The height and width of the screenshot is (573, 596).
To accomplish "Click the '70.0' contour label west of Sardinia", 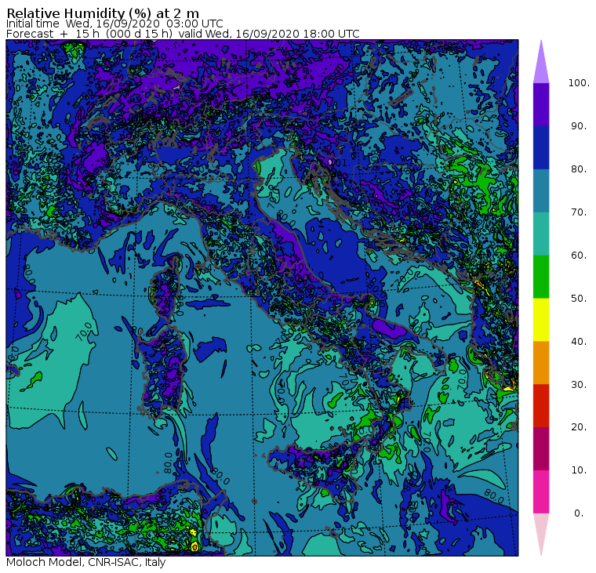I will pos(85,332).
